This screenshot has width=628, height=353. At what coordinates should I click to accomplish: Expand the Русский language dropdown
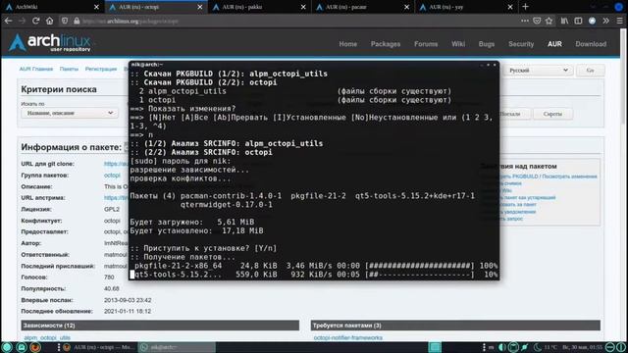tap(538, 70)
